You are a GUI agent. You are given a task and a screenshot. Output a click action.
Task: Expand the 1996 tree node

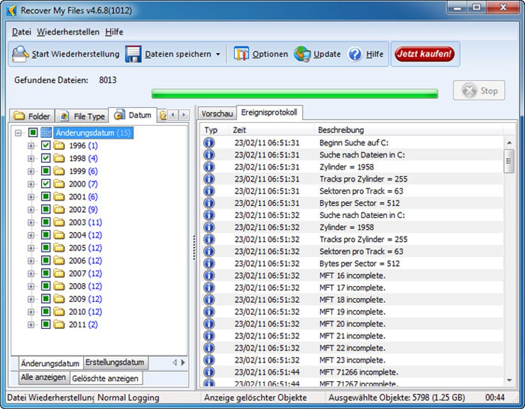coord(31,146)
